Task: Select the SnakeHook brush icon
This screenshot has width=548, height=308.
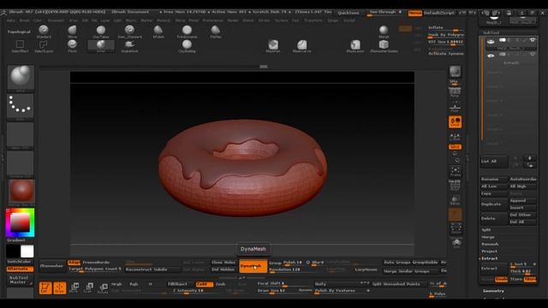Action: click(x=129, y=46)
